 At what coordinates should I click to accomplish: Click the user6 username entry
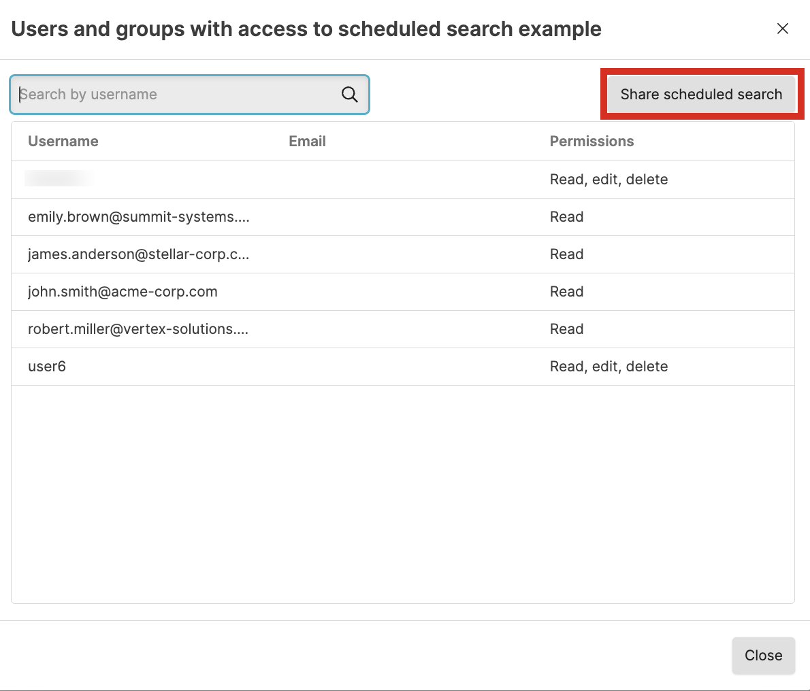click(x=47, y=367)
